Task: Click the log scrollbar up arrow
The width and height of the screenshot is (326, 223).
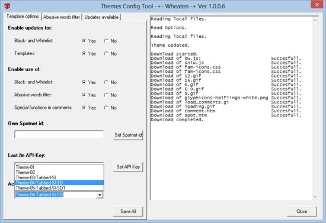Action: 315,20
